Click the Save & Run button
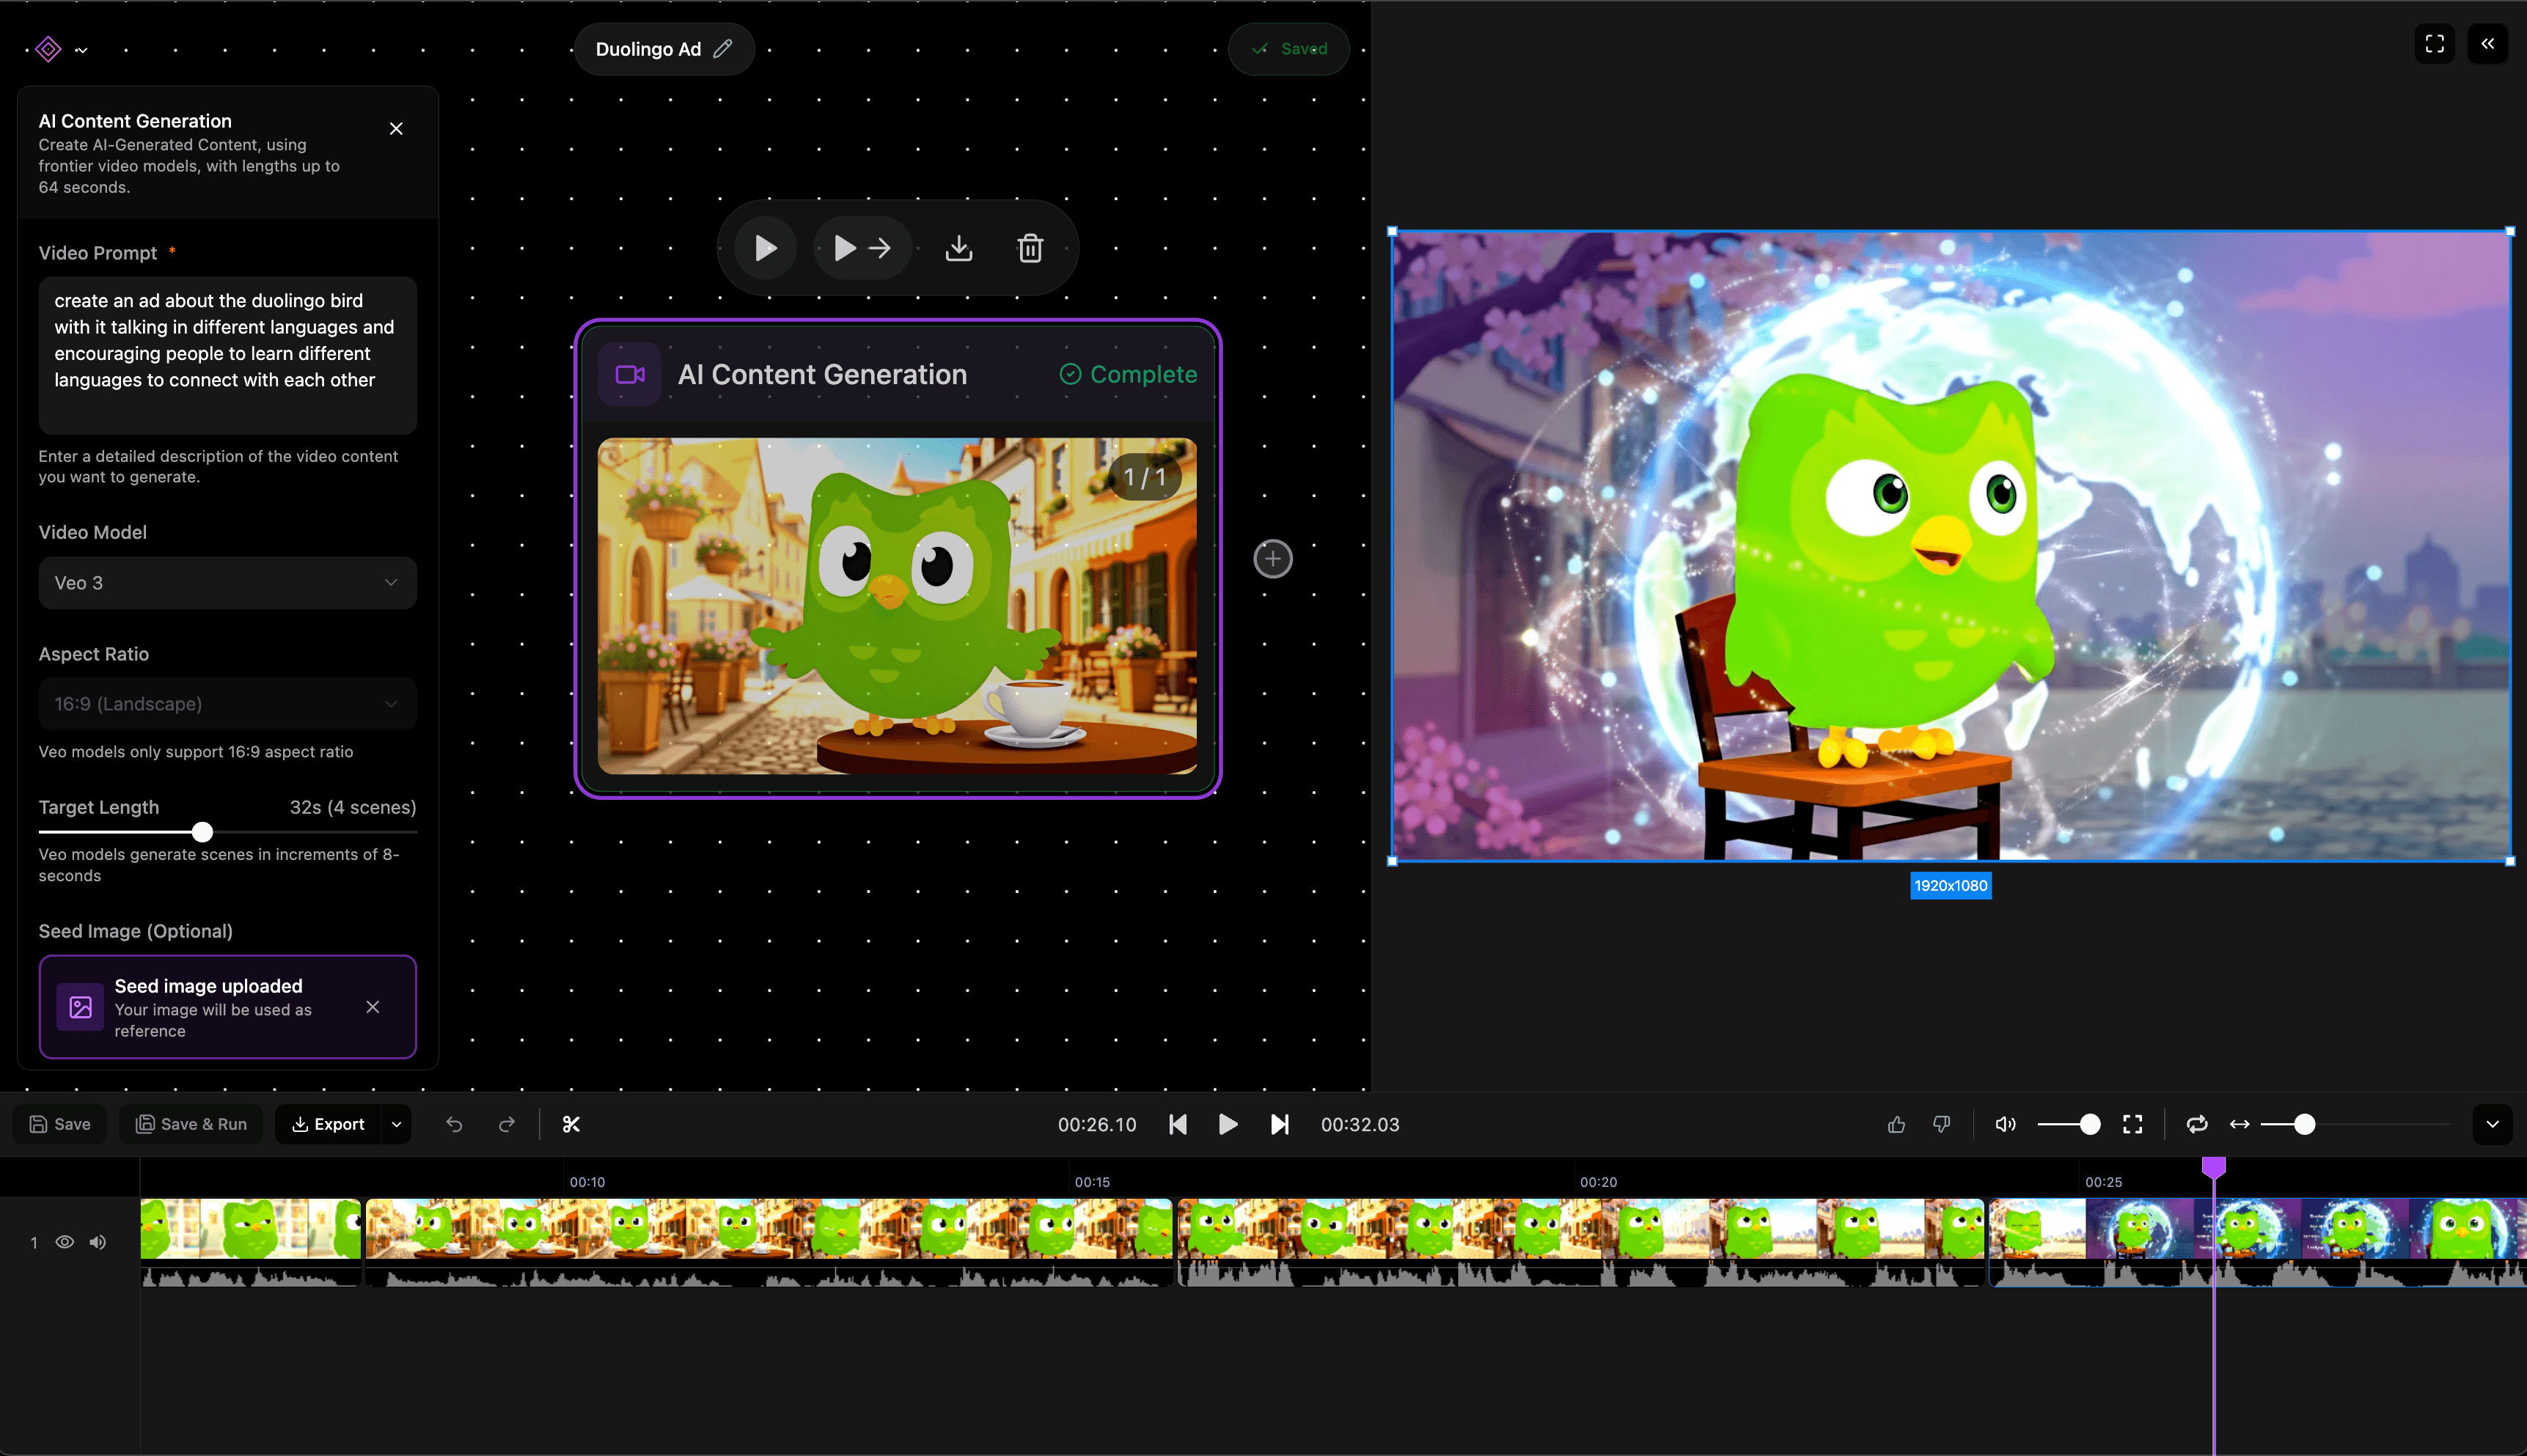 (x=191, y=1124)
